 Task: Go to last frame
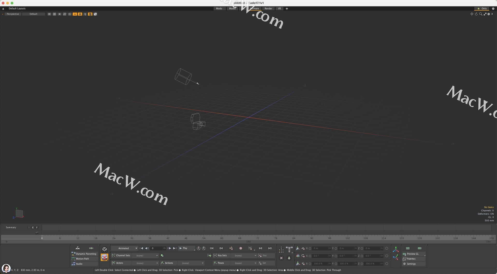coord(175,248)
